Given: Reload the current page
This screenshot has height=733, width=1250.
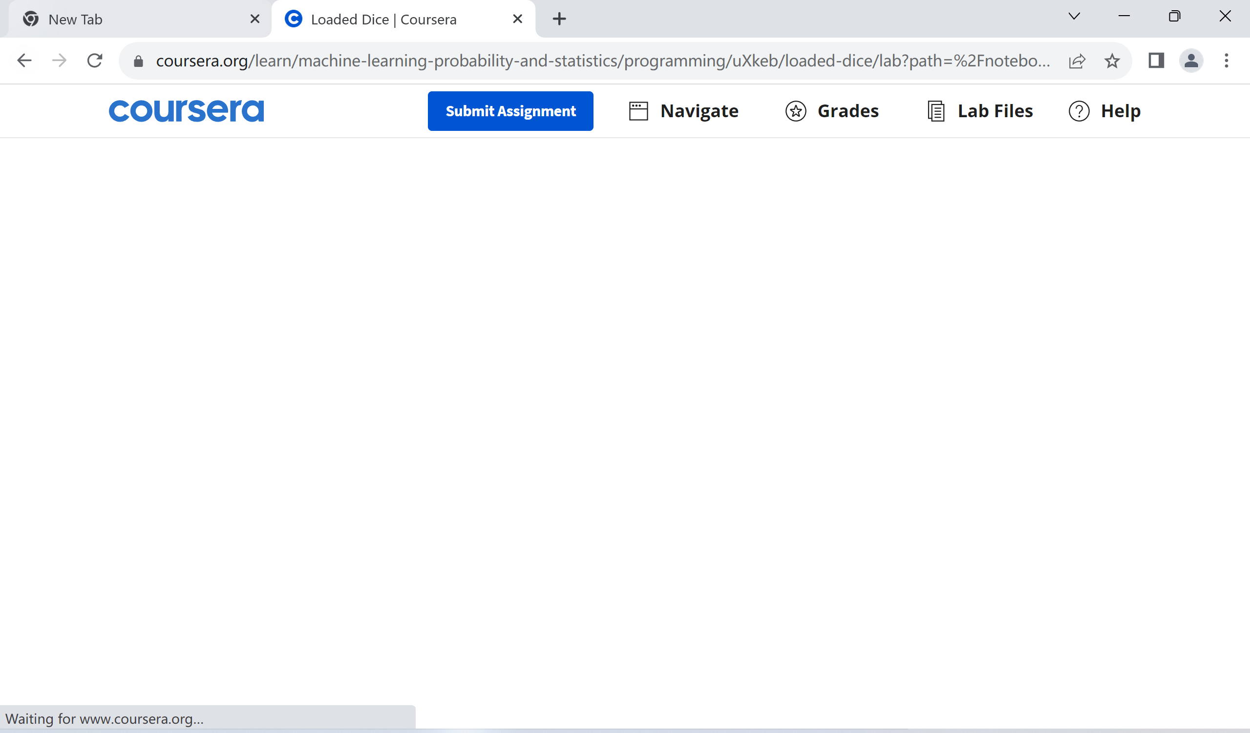Looking at the screenshot, I should point(94,61).
